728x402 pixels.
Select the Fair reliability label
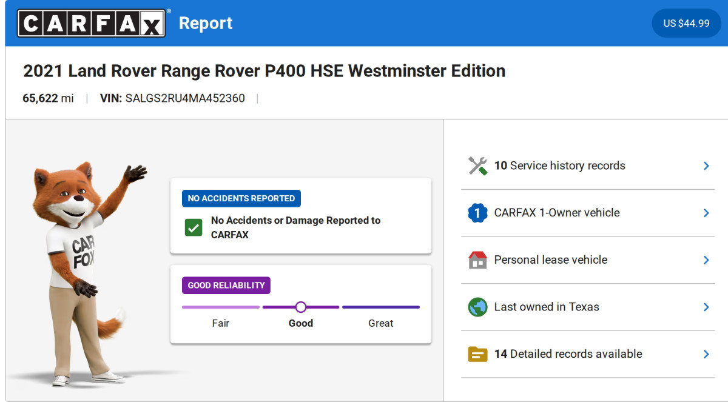pyautogui.click(x=220, y=323)
